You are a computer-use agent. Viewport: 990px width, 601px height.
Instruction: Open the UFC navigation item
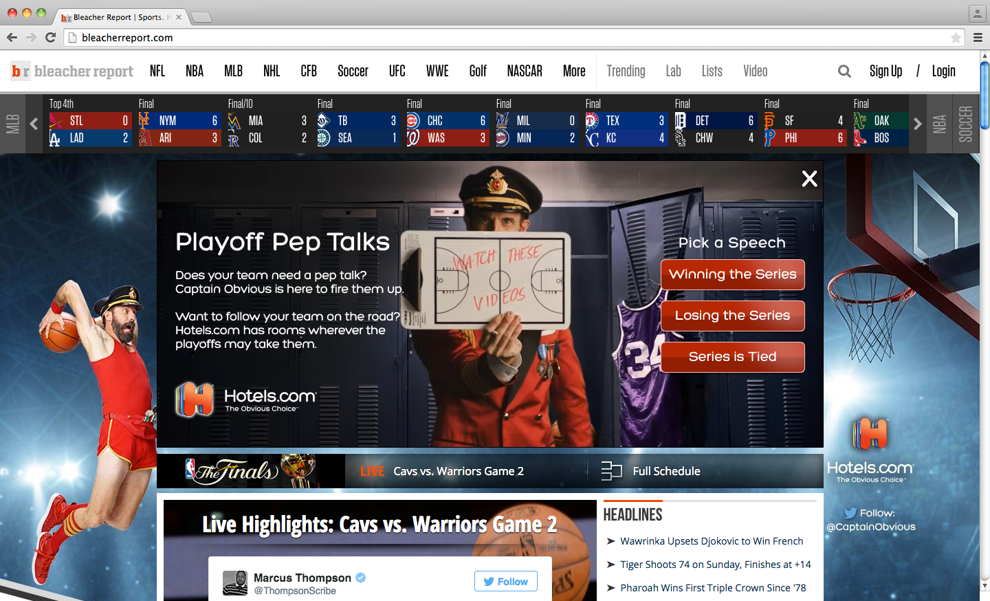tap(397, 71)
